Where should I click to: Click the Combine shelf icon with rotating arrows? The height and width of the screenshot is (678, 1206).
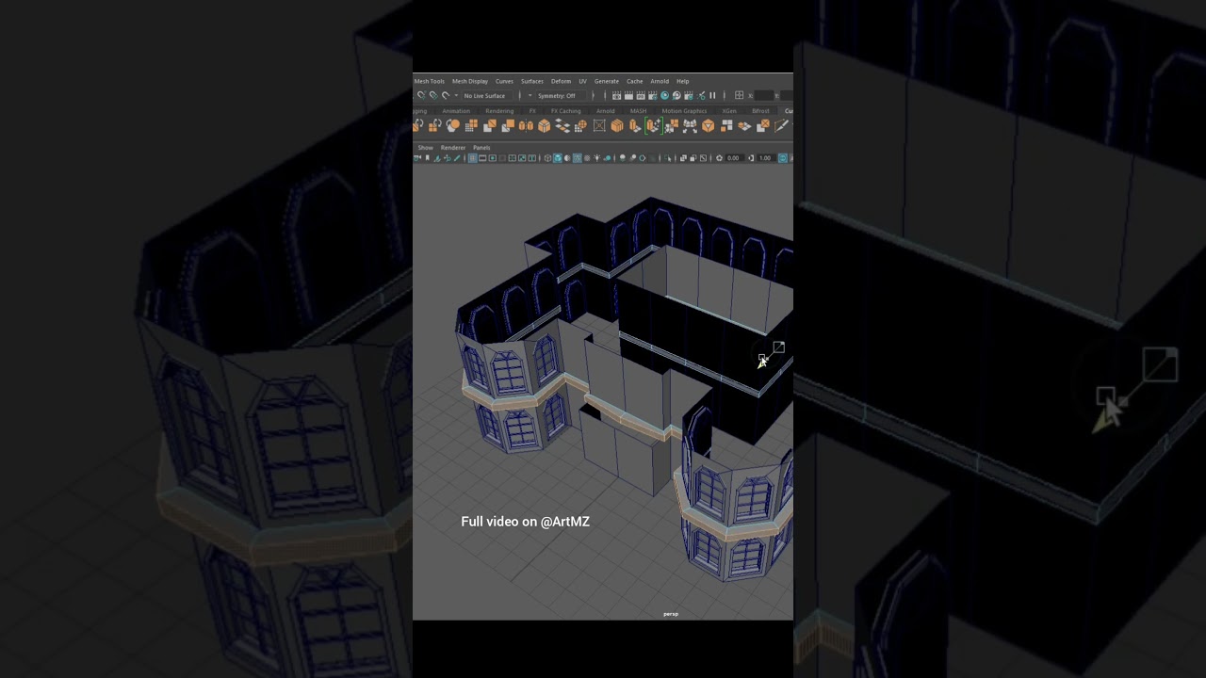pos(435,125)
